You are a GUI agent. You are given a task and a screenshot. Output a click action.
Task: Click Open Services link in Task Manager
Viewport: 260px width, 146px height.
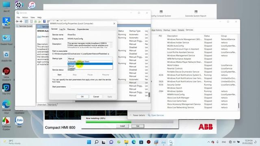coord(156,115)
